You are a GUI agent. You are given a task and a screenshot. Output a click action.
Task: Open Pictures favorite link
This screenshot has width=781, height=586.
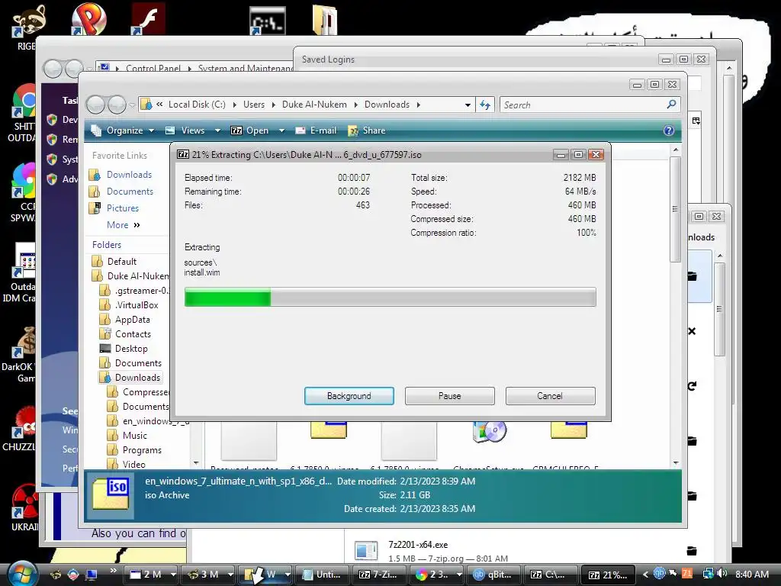tap(123, 208)
